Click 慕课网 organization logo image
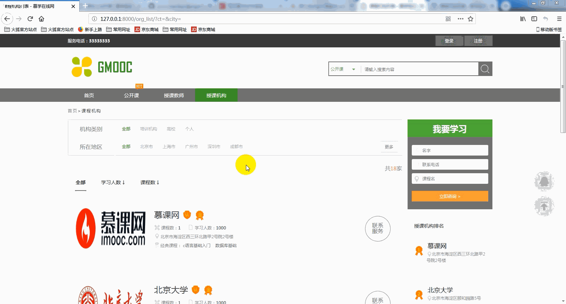This screenshot has height=304, width=566. pos(111,228)
